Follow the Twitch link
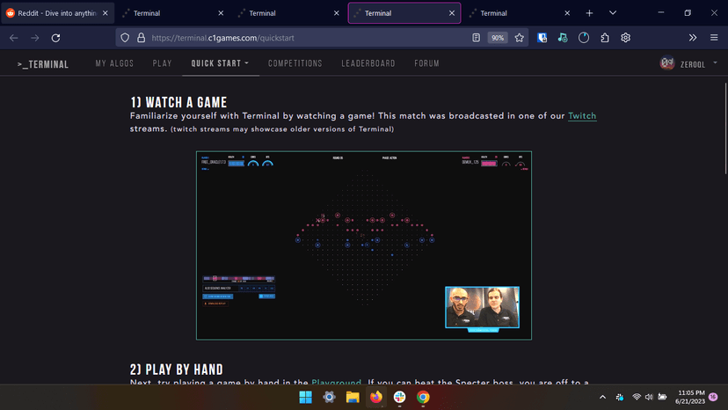This screenshot has width=728, height=410. point(582,116)
